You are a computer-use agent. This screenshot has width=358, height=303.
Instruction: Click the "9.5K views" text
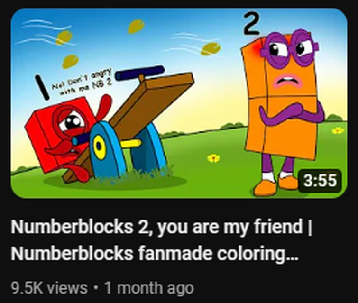click(49, 288)
